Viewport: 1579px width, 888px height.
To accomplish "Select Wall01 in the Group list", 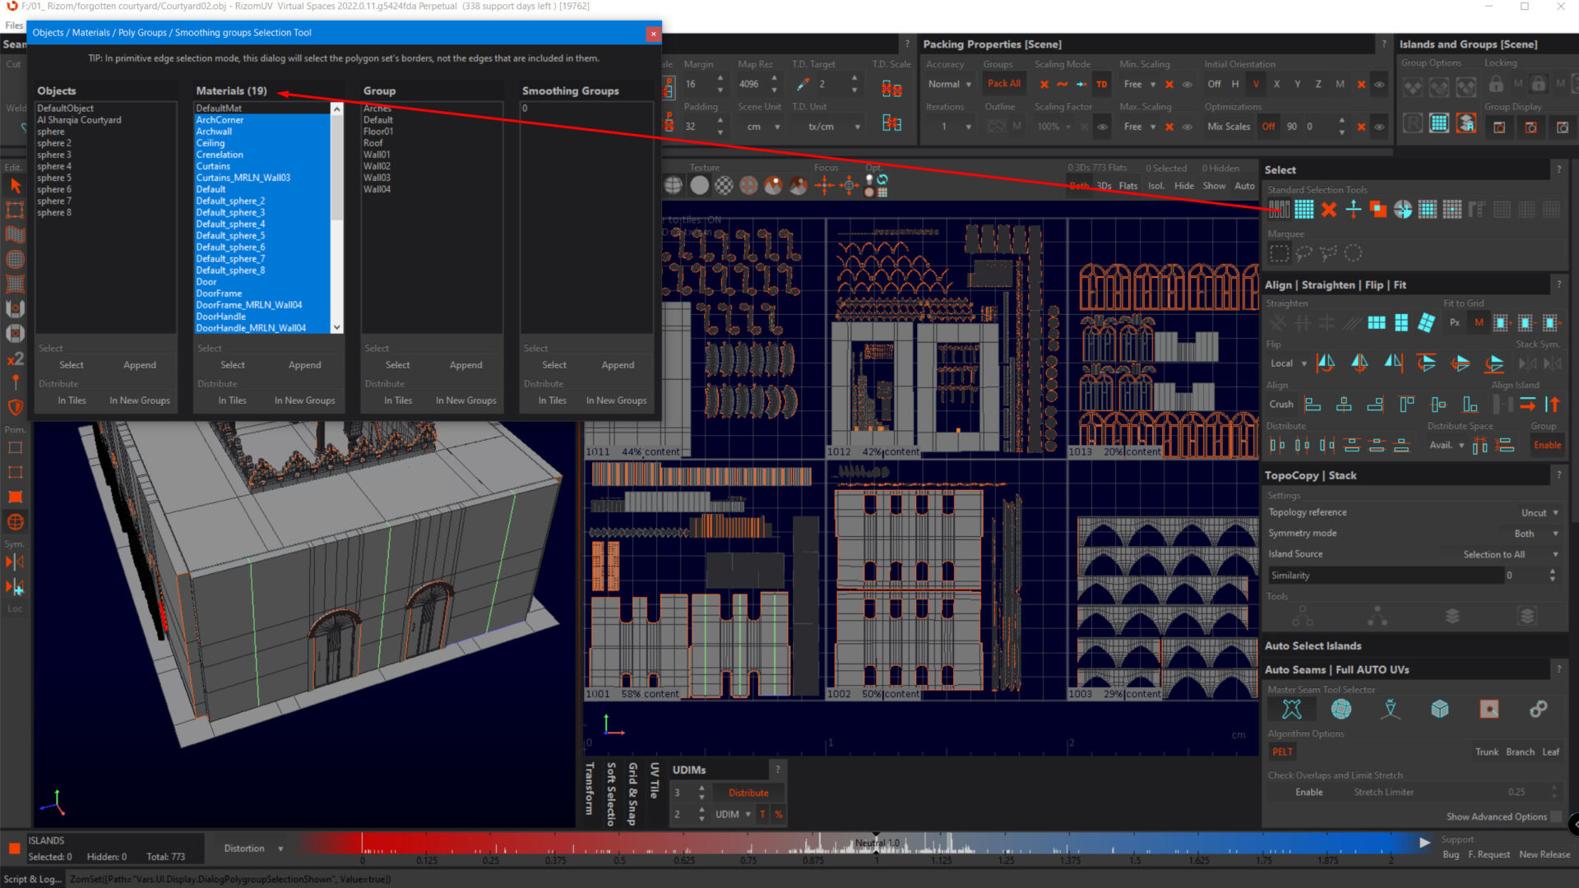I will (x=377, y=155).
